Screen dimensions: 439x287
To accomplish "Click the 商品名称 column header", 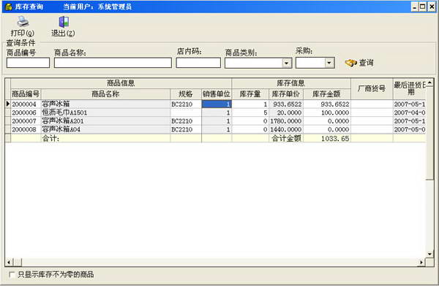I will [x=105, y=94].
